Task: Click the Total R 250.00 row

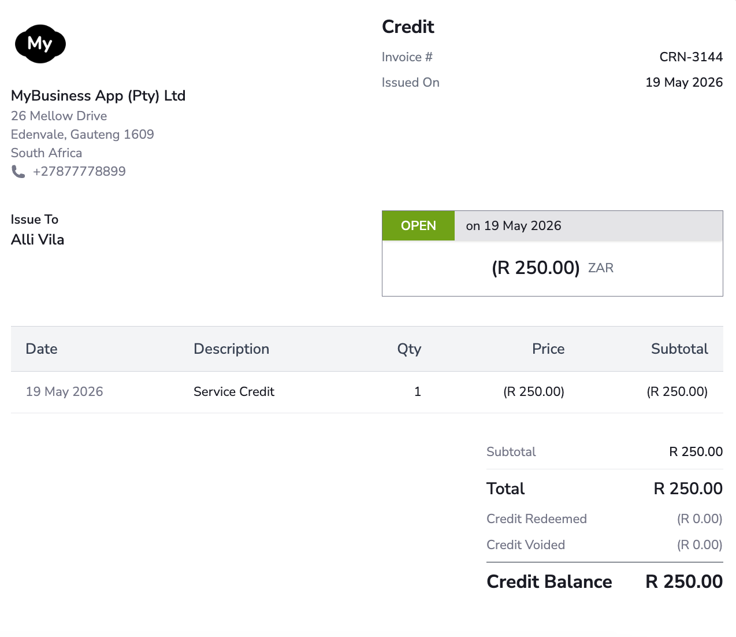Action: [x=605, y=488]
